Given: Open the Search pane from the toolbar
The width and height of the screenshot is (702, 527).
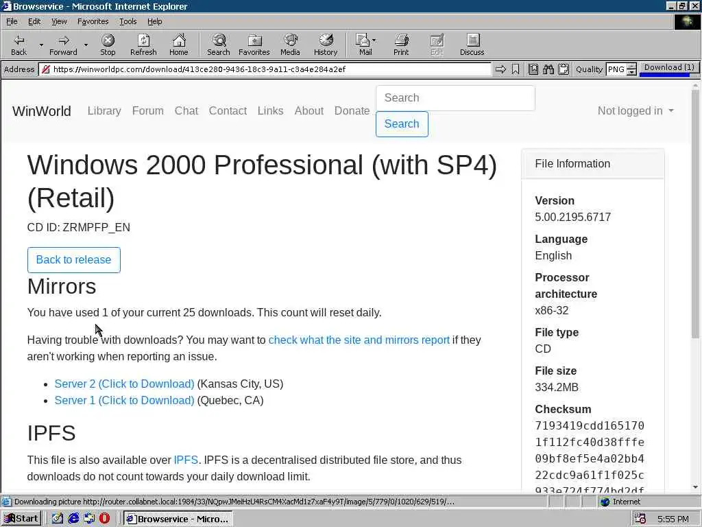Looking at the screenshot, I should click(x=219, y=45).
